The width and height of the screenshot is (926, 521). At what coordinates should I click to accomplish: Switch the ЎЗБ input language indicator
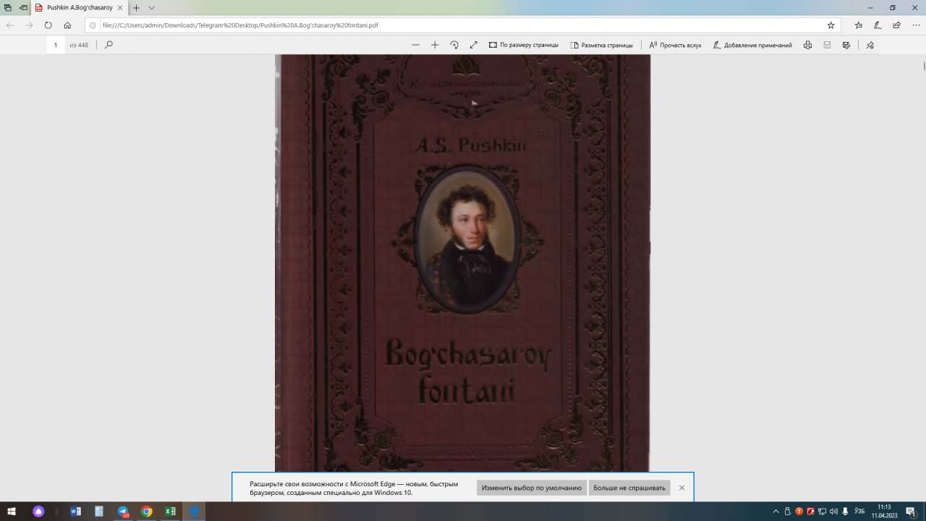click(x=859, y=512)
